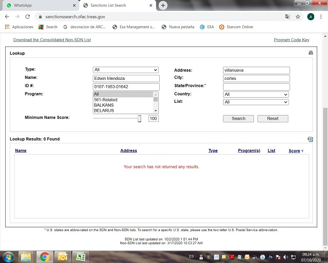Viewport: 328px width, 263px height.
Task: Click the Reset button
Action: pos(273,118)
